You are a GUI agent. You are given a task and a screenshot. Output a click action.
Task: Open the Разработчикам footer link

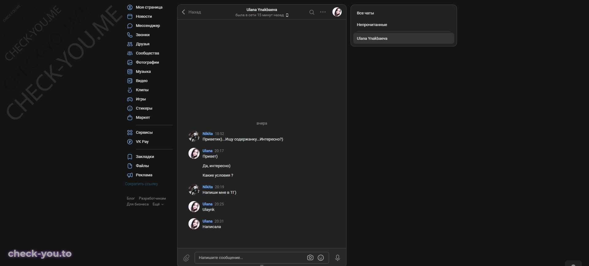click(x=152, y=198)
